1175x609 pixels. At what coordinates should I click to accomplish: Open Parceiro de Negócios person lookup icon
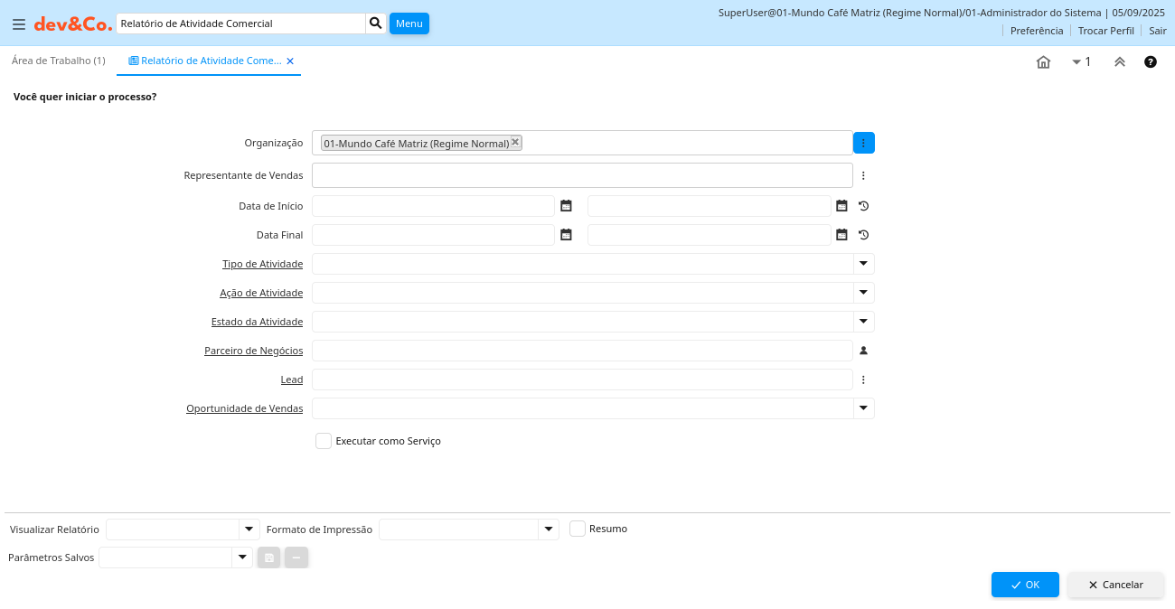[863, 351]
